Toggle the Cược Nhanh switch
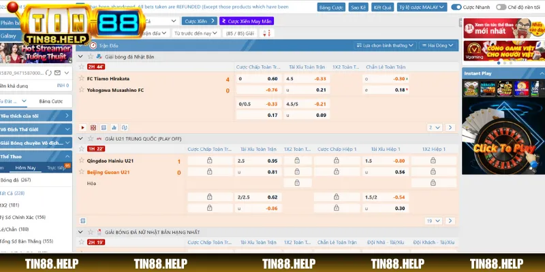Screen dimensions: 545x272 pos(456,7)
